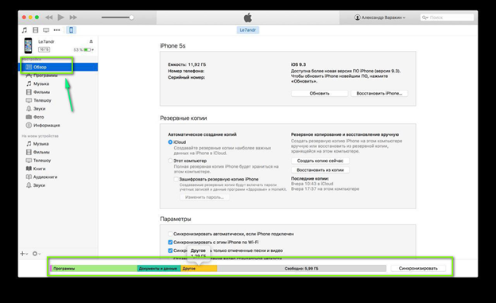This screenshot has width=496, height=303.
Task: Click the search field
Action: pyautogui.click(x=447, y=17)
